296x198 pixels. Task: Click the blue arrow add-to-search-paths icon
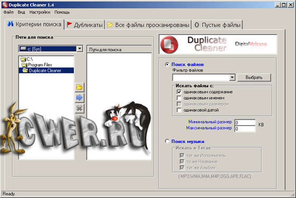[79, 98]
